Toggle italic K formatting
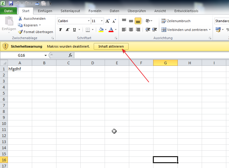The height and width of the screenshot is (168, 229). pyautogui.click(x=67, y=30)
